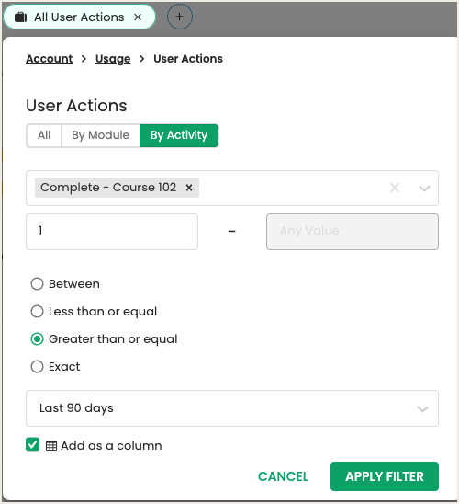459x504 pixels.
Task: Go to Account breadcrumb link
Action: click(x=49, y=59)
